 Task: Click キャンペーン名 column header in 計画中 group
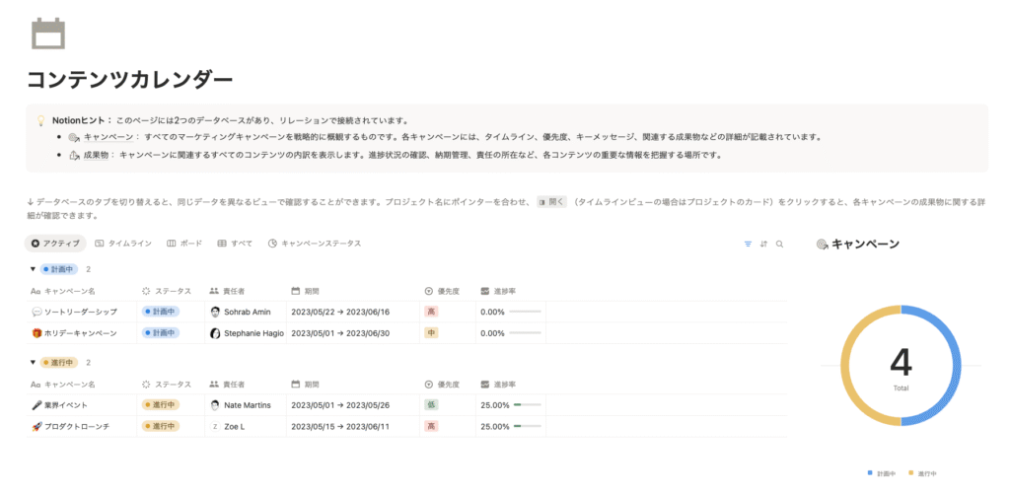63,291
